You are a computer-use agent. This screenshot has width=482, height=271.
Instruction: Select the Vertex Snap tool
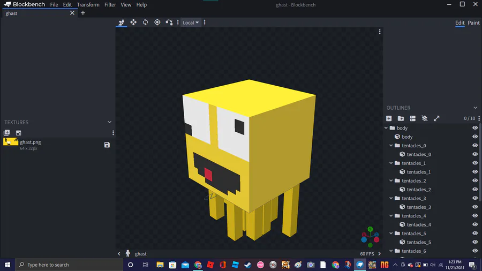point(169,22)
